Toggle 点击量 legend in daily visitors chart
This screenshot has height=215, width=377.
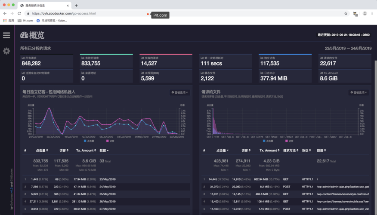[x=89, y=141]
